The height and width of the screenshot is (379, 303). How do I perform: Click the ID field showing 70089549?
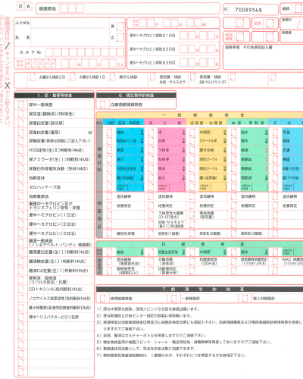coord(251,10)
